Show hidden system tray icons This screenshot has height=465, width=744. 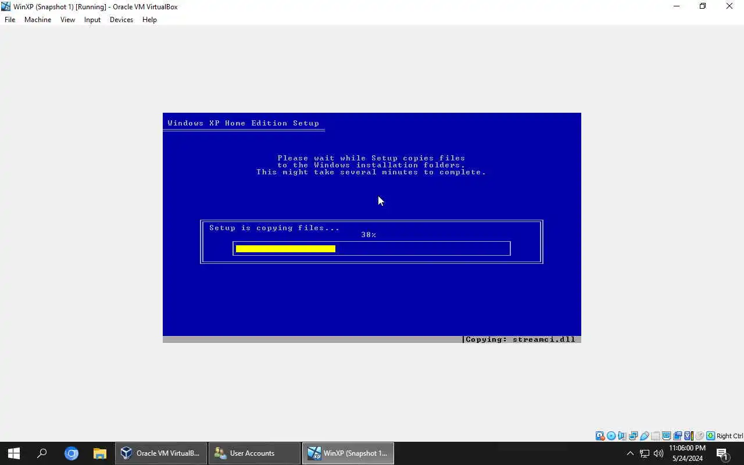click(630, 453)
